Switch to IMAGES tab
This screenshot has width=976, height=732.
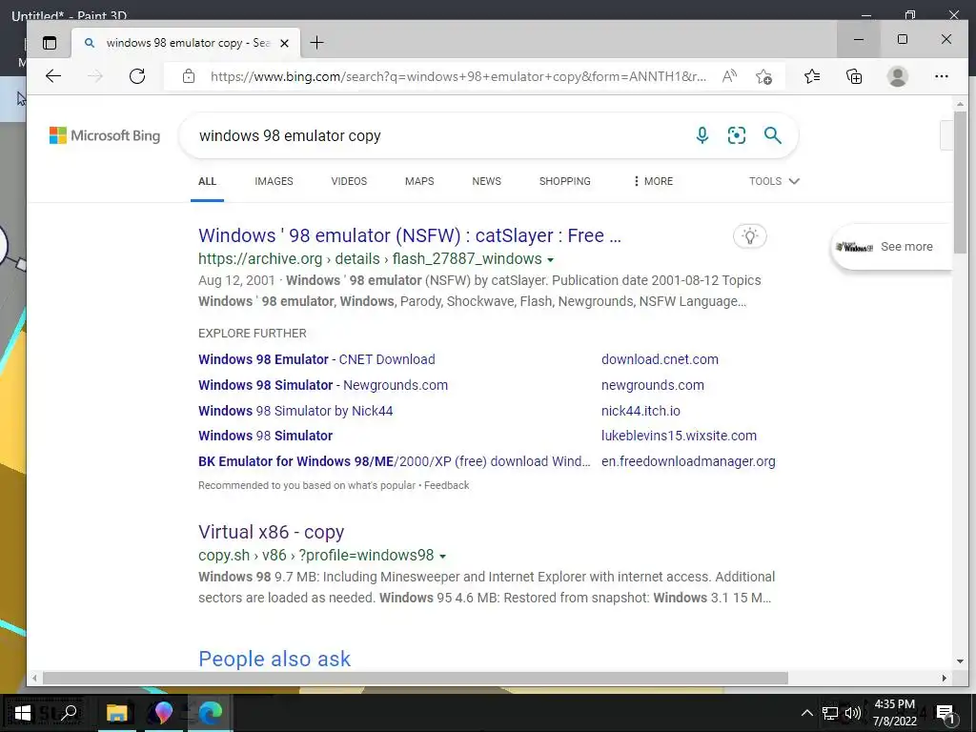pos(274,181)
